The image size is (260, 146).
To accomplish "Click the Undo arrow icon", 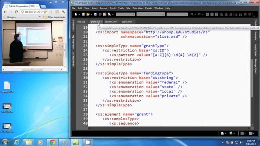I will pyautogui.click(x=192, y=15).
